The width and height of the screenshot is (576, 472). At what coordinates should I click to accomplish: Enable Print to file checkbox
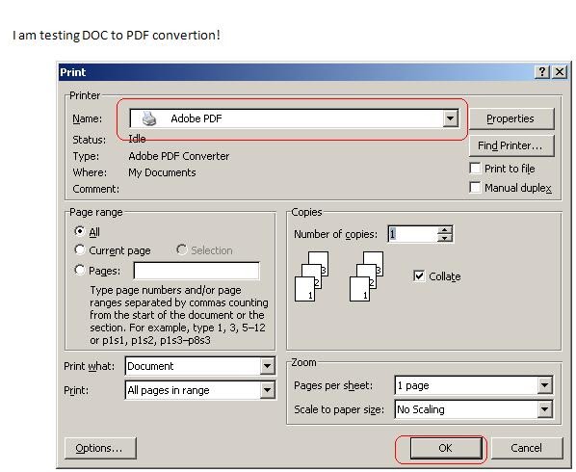tap(475, 169)
